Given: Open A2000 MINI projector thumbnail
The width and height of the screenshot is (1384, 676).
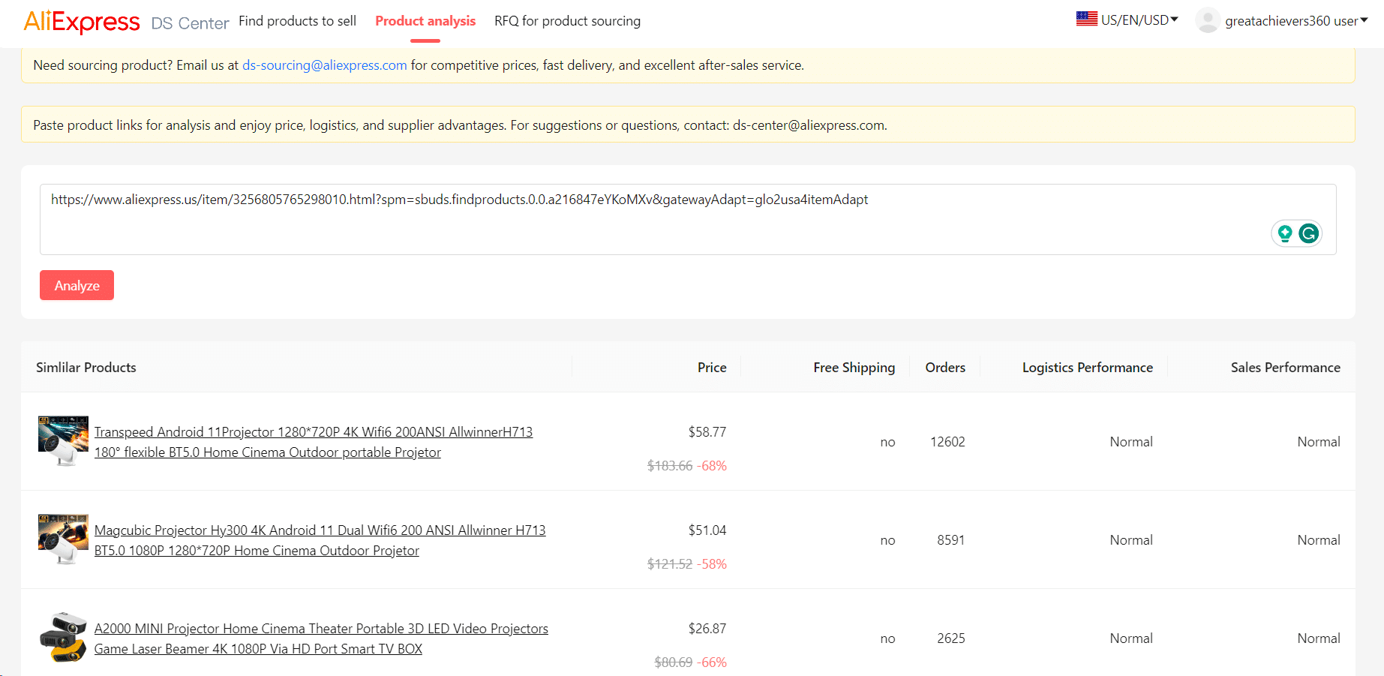Looking at the screenshot, I should click(x=63, y=638).
